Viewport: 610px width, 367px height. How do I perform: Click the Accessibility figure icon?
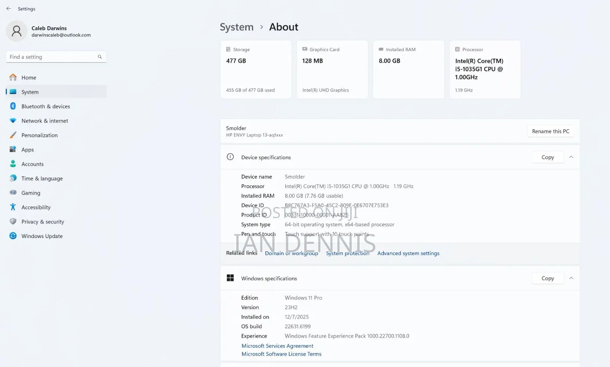coord(13,207)
